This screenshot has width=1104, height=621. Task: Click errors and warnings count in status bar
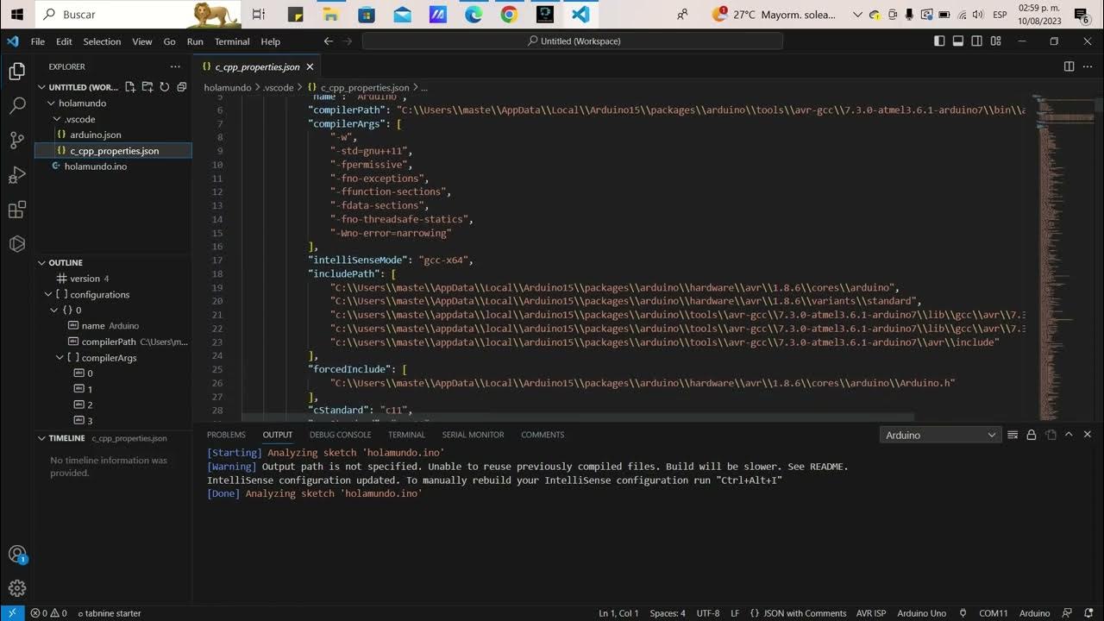coord(48,613)
